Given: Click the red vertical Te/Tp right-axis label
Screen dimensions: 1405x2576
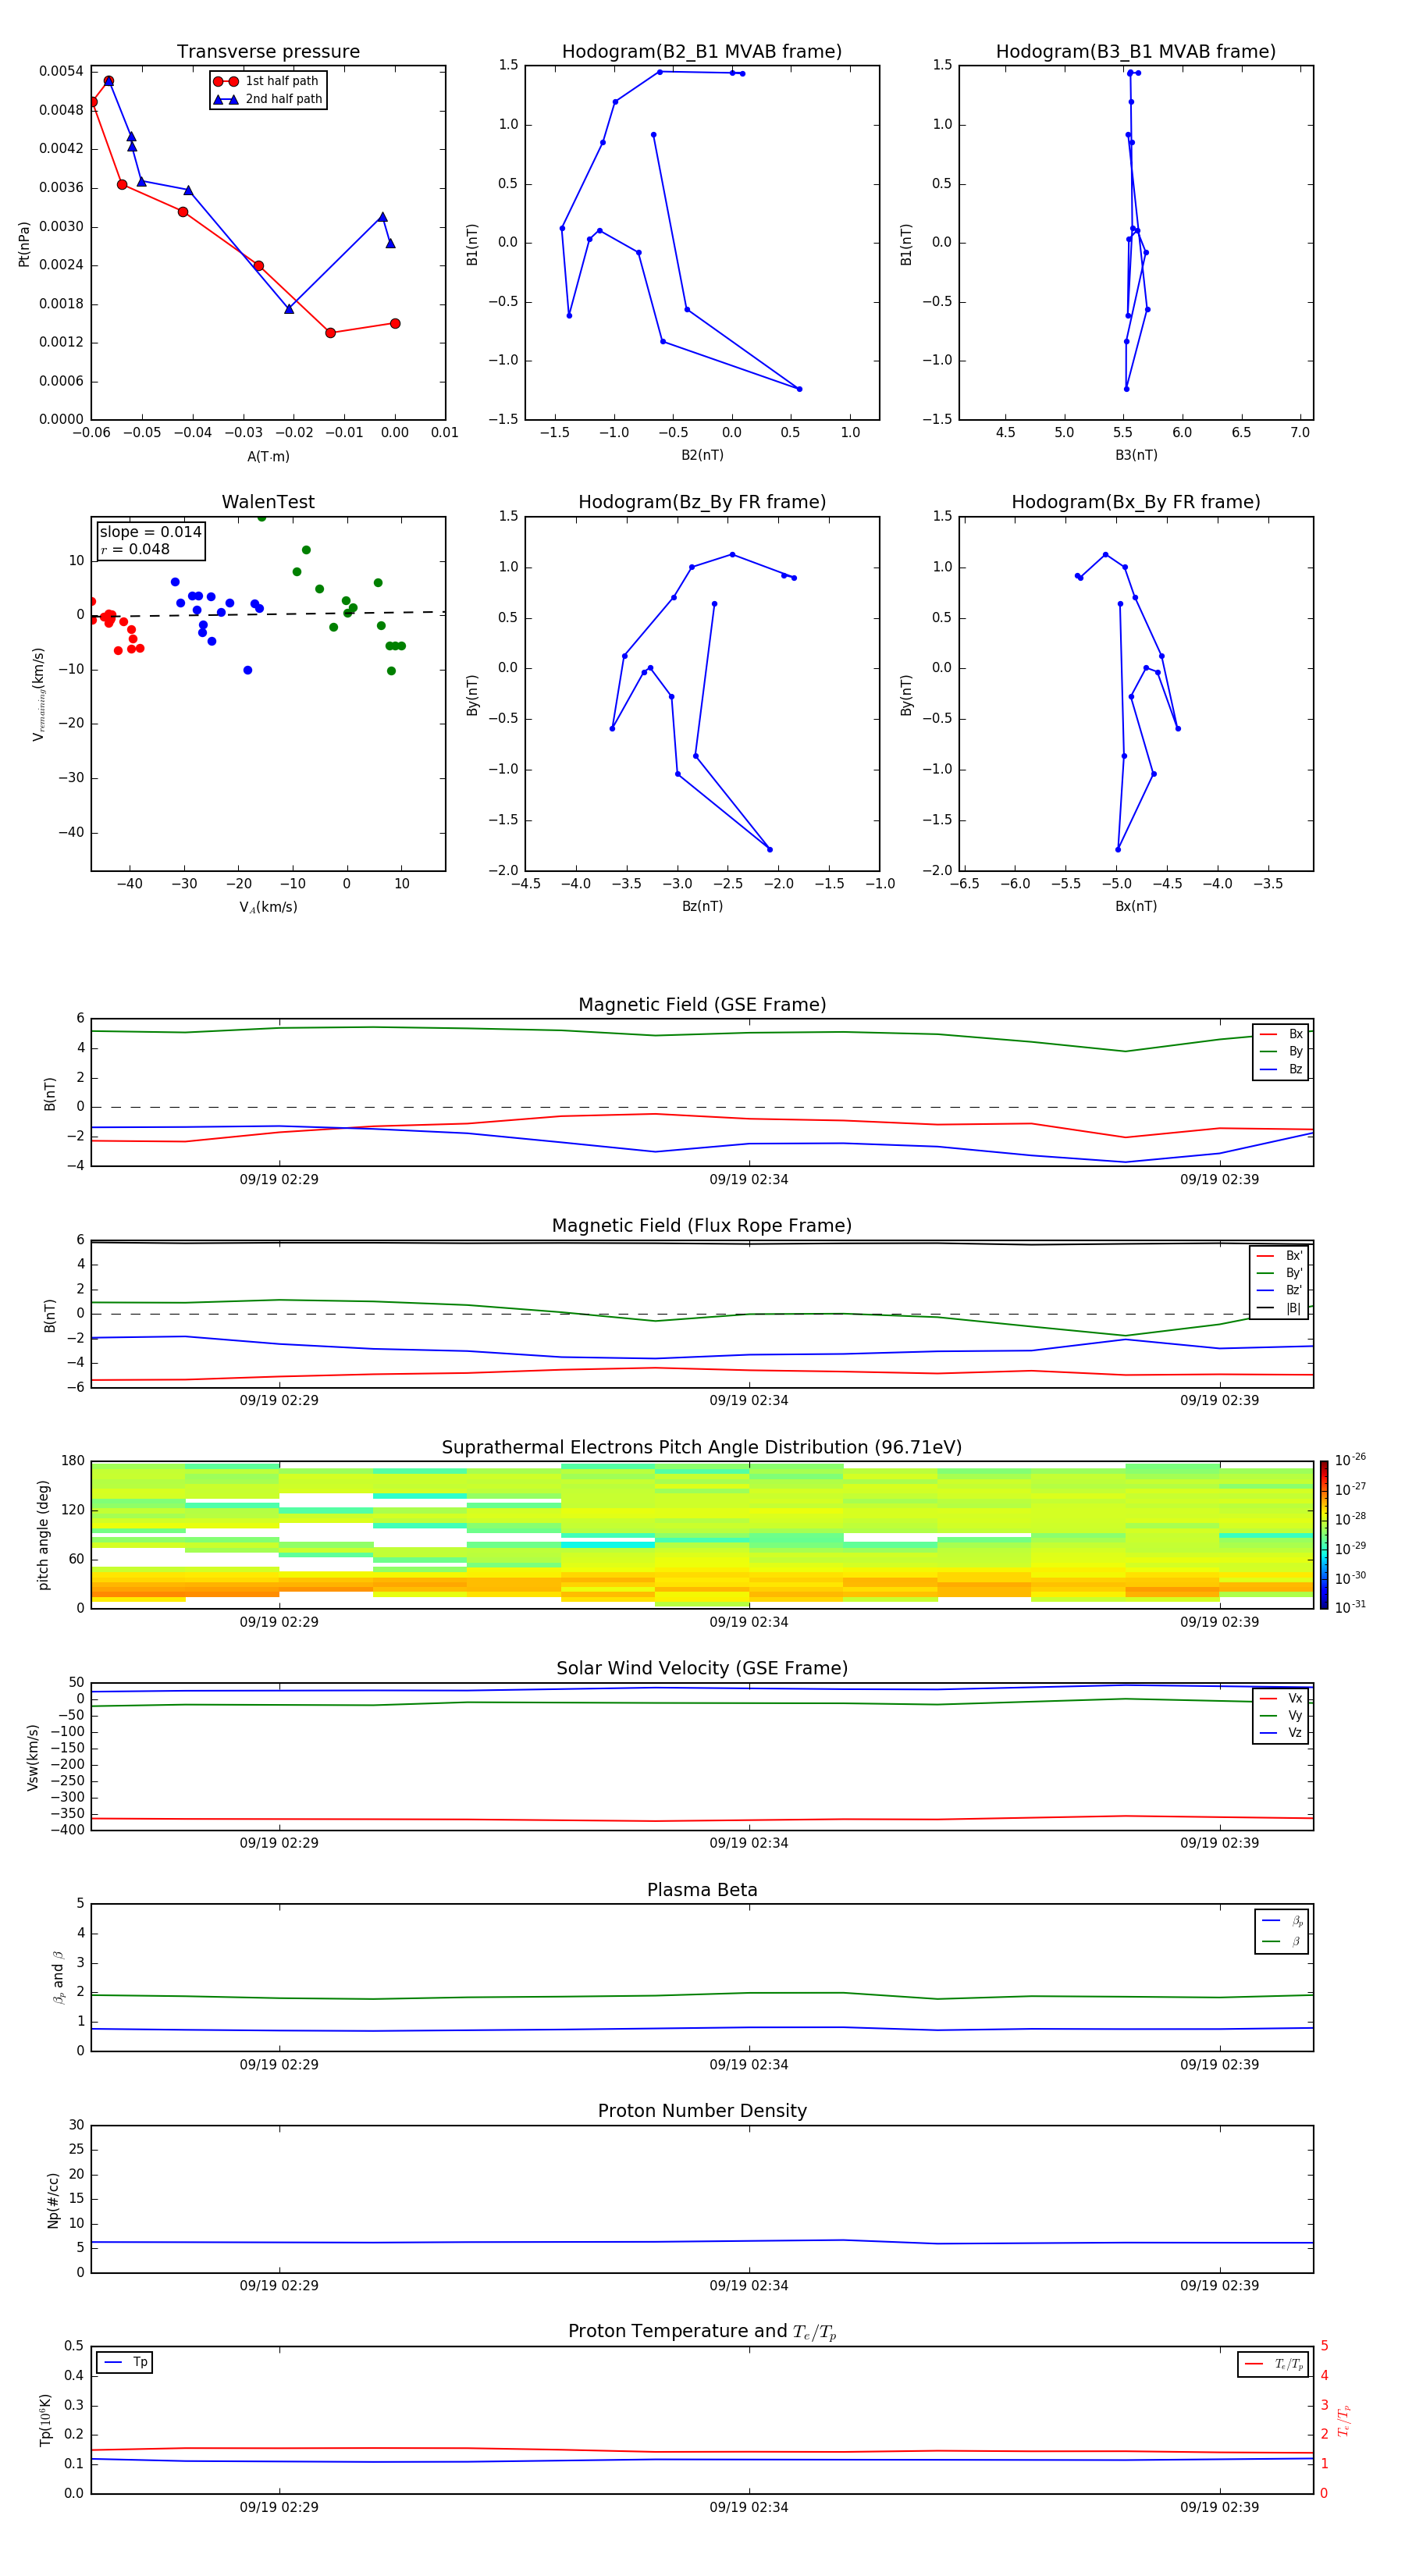Looking at the screenshot, I should (x=1344, y=2420).
